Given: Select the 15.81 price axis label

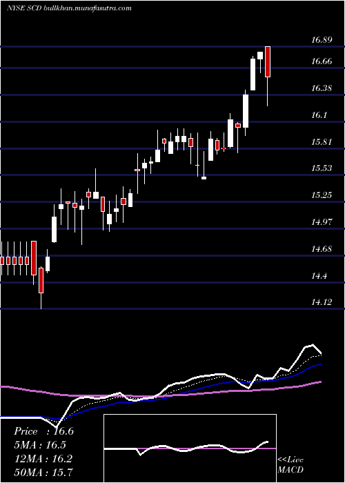Looking at the screenshot, I should click(x=322, y=142).
